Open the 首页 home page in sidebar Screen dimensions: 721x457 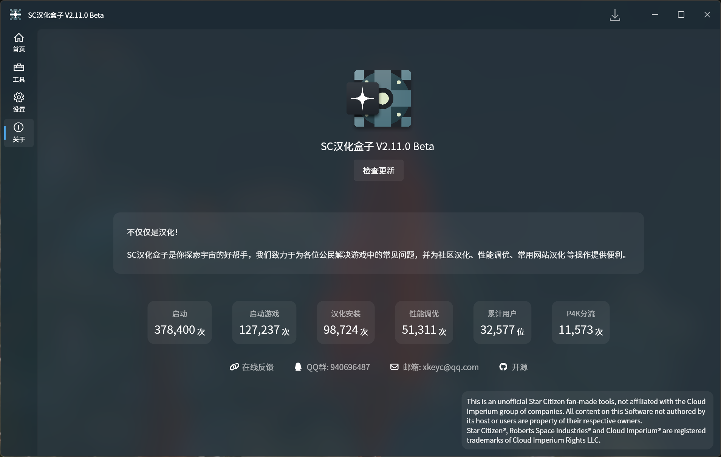pos(19,43)
